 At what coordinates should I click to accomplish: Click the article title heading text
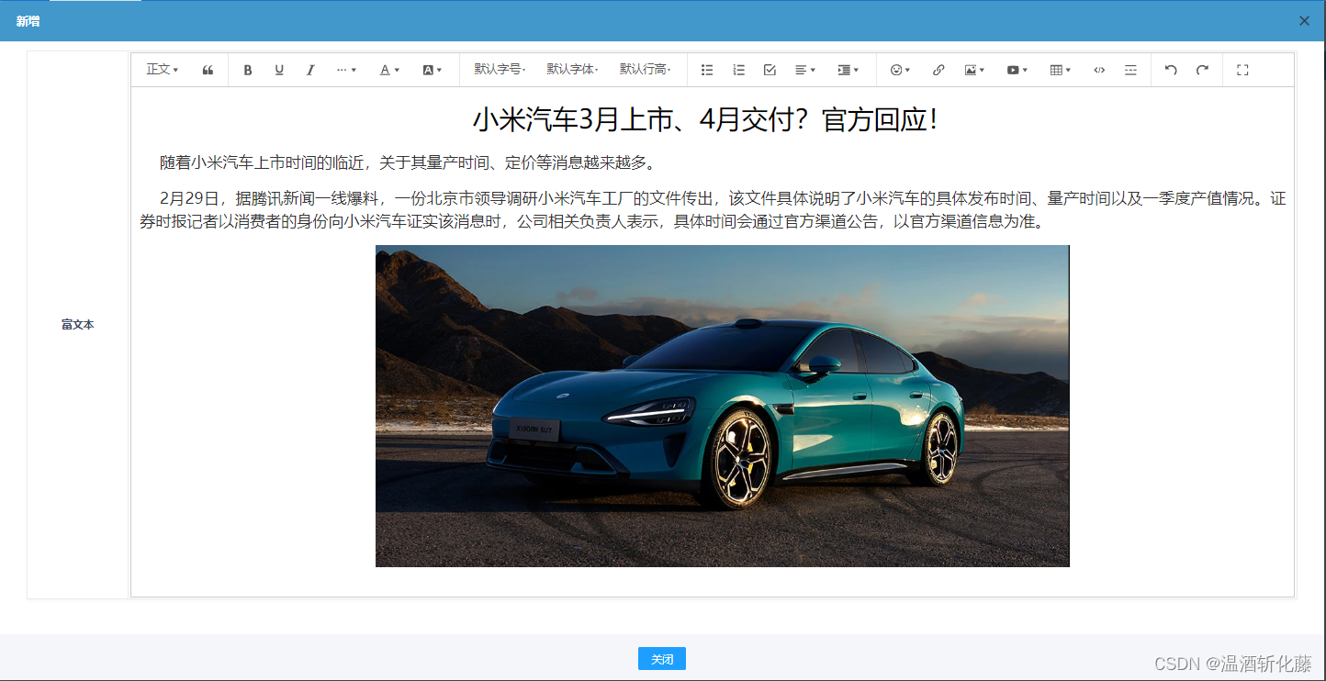click(705, 119)
